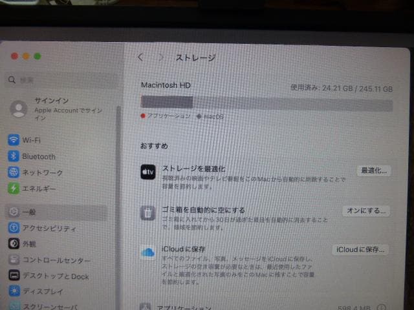Click the Apple TV icon beside ストレージを最適化
This screenshot has height=310, width=414.
pyautogui.click(x=148, y=172)
